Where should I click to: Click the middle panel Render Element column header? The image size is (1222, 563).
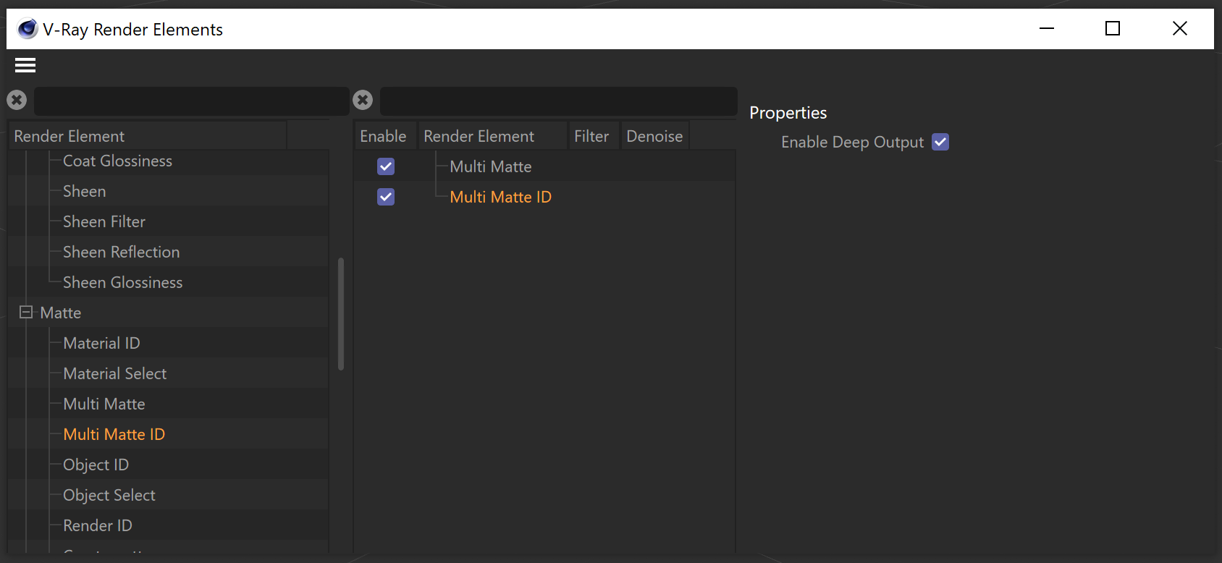click(x=492, y=136)
